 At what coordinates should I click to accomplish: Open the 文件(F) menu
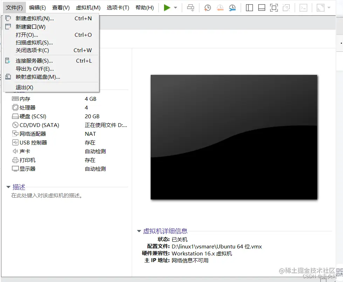point(14,8)
